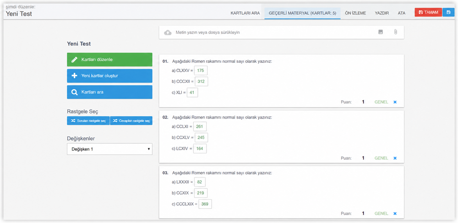This screenshot has height=223, width=458.
Task: Click the pencil icon on Kartları düzenle
Action: (74, 60)
